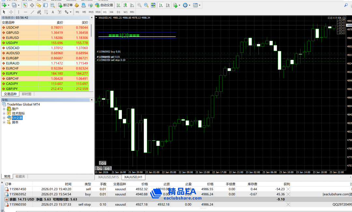Click the New Order (新订单) toolbar button
The image size is (352, 212).
coord(66,5)
